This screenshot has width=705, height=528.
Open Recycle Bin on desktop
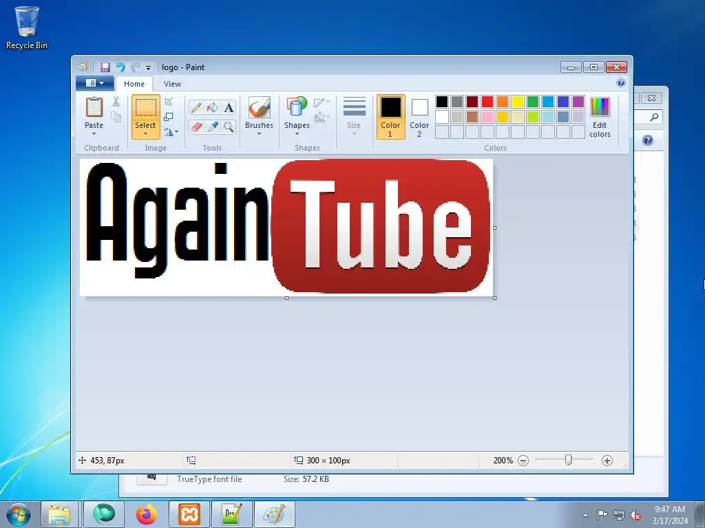coord(27,27)
